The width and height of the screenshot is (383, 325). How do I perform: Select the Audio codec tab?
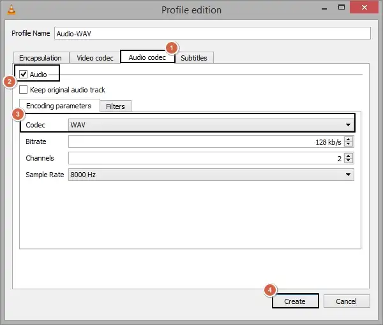(147, 57)
